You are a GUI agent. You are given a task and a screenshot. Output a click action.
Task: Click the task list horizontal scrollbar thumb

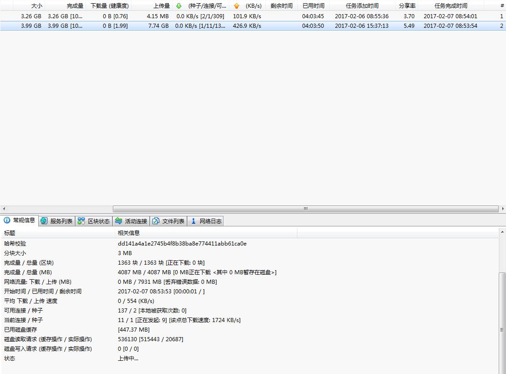coord(305,209)
